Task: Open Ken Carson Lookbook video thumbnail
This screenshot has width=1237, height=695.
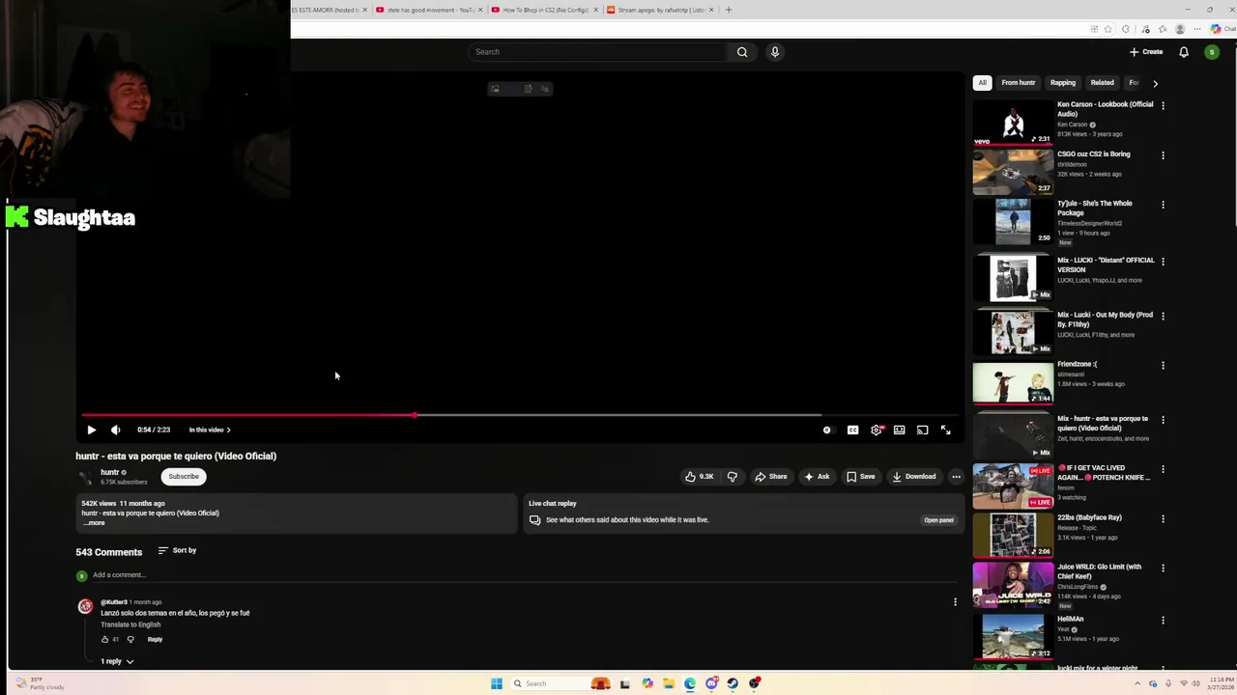Action: pyautogui.click(x=1013, y=122)
